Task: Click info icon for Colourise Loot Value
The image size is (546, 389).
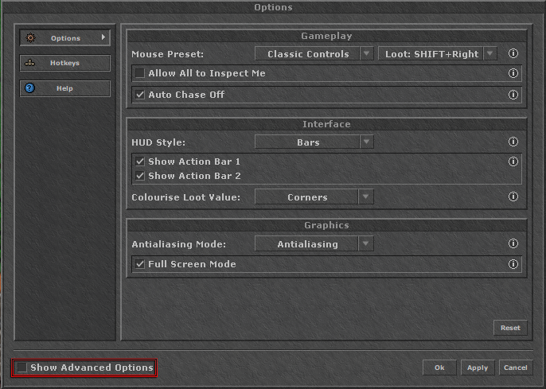Action: coord(513,197)
